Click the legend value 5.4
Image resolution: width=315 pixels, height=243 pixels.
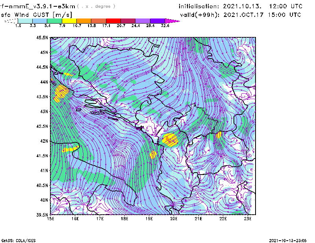[47, 26]
